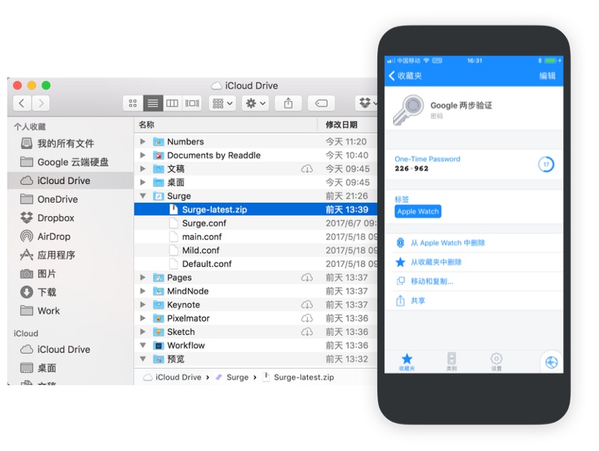Switch to the 类别 tab
The height and width of the screenshot is (451, 599).
click(x=451, y=362)
